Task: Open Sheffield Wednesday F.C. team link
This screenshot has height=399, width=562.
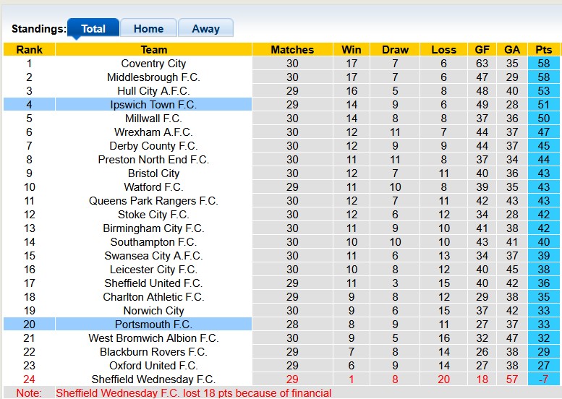Action: tap(153, 379)
